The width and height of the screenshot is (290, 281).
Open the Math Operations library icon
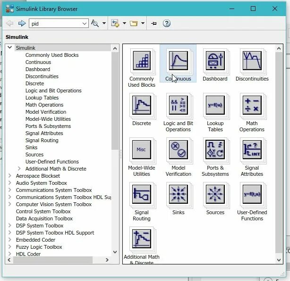coord(252,105)
